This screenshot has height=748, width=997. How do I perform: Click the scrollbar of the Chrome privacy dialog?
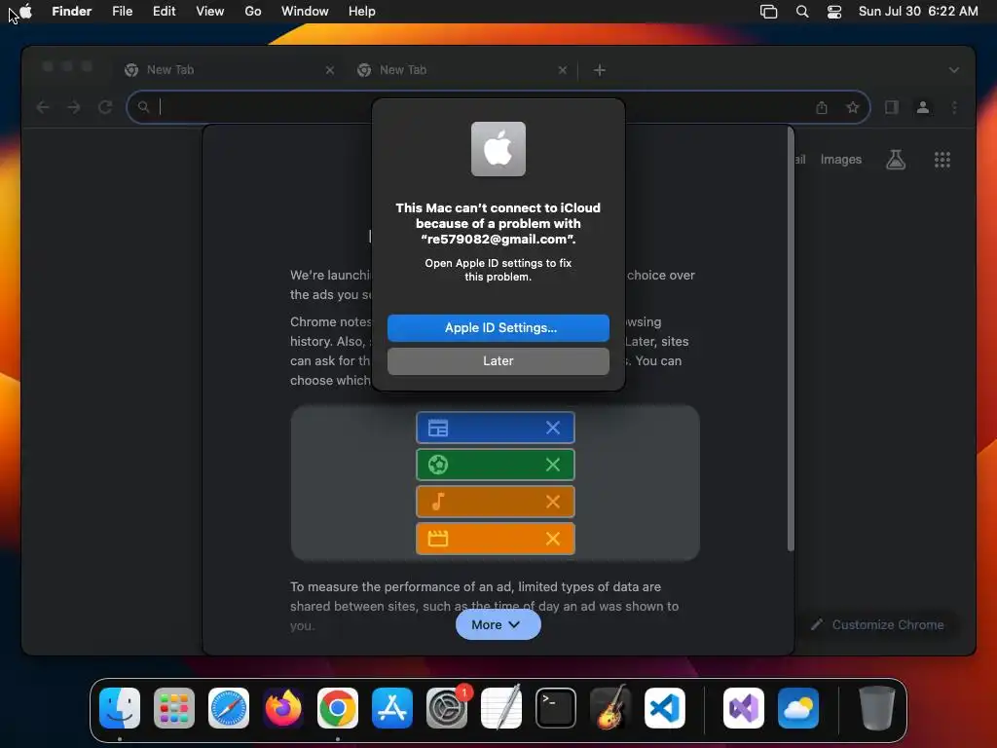[x=791, y=339]
